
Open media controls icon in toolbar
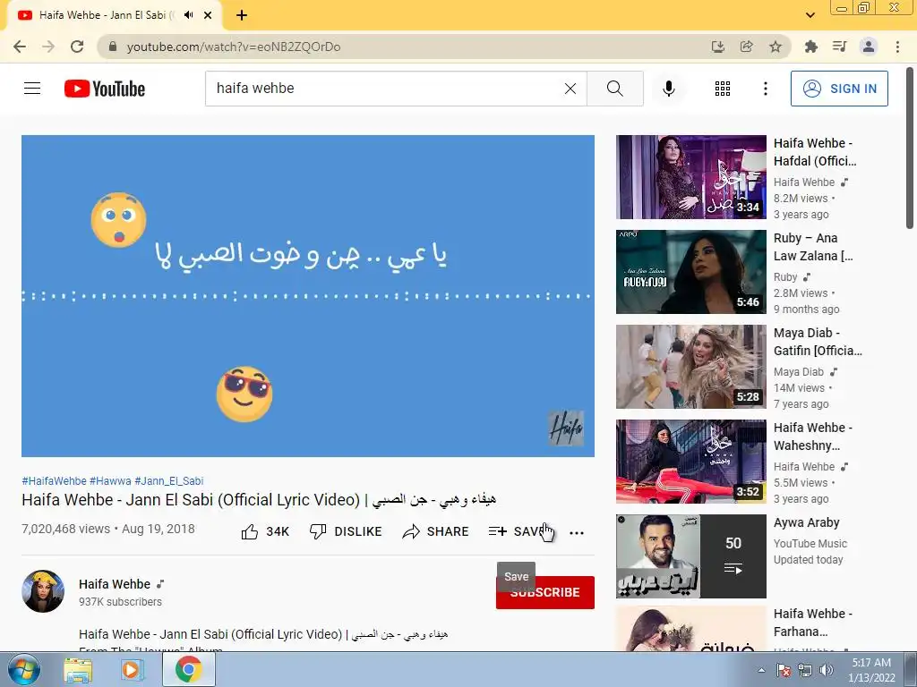[x=839, y=47]
